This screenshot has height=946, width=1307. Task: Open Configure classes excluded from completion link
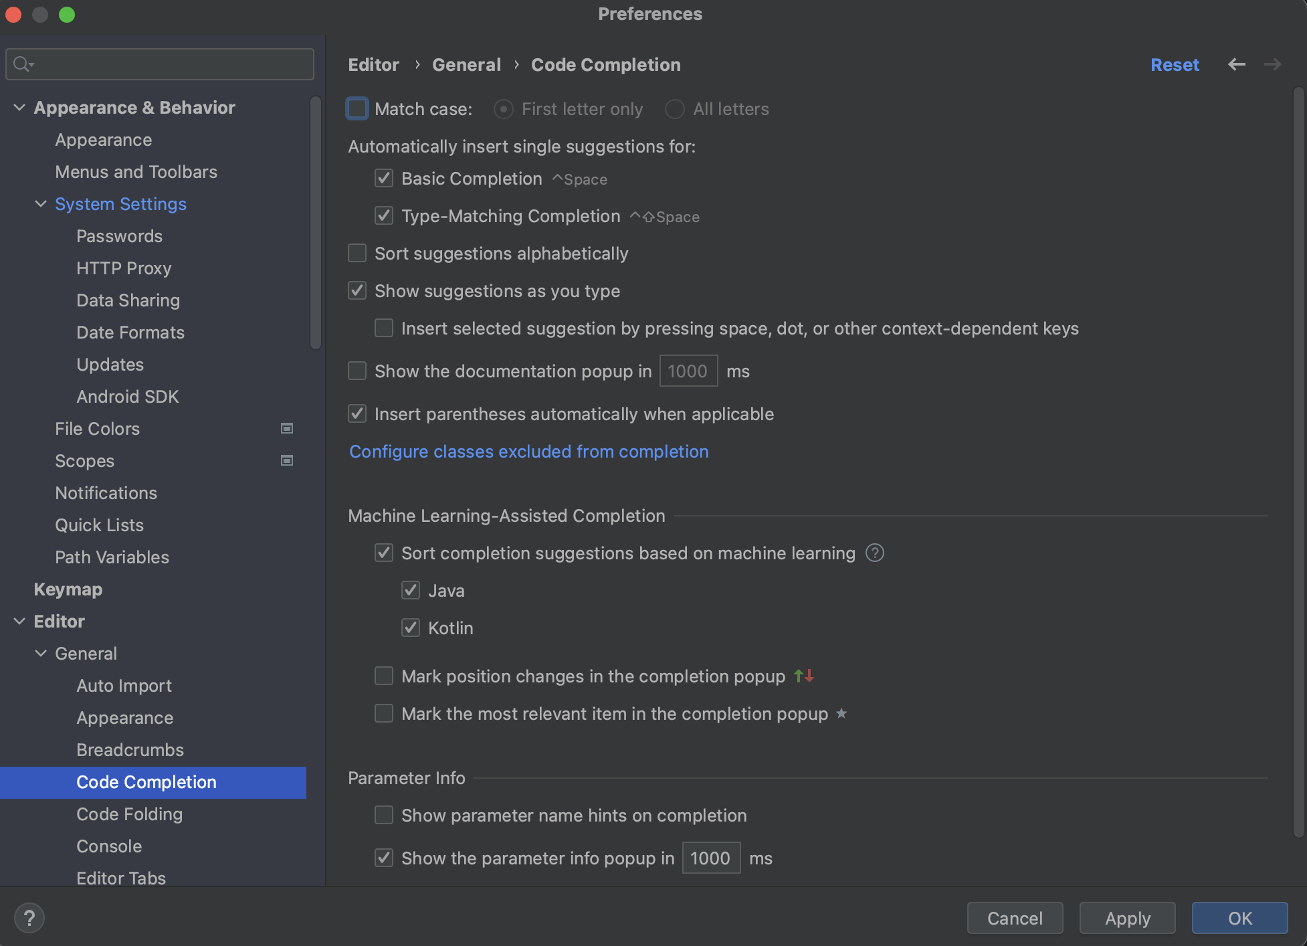pyautogui.click(x=528, y=451)
